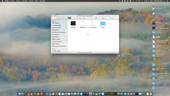Screen dimensions: 170x96
Task: Open the Dropbox toolbar dropdown
Action: click(x=103, y=18)
